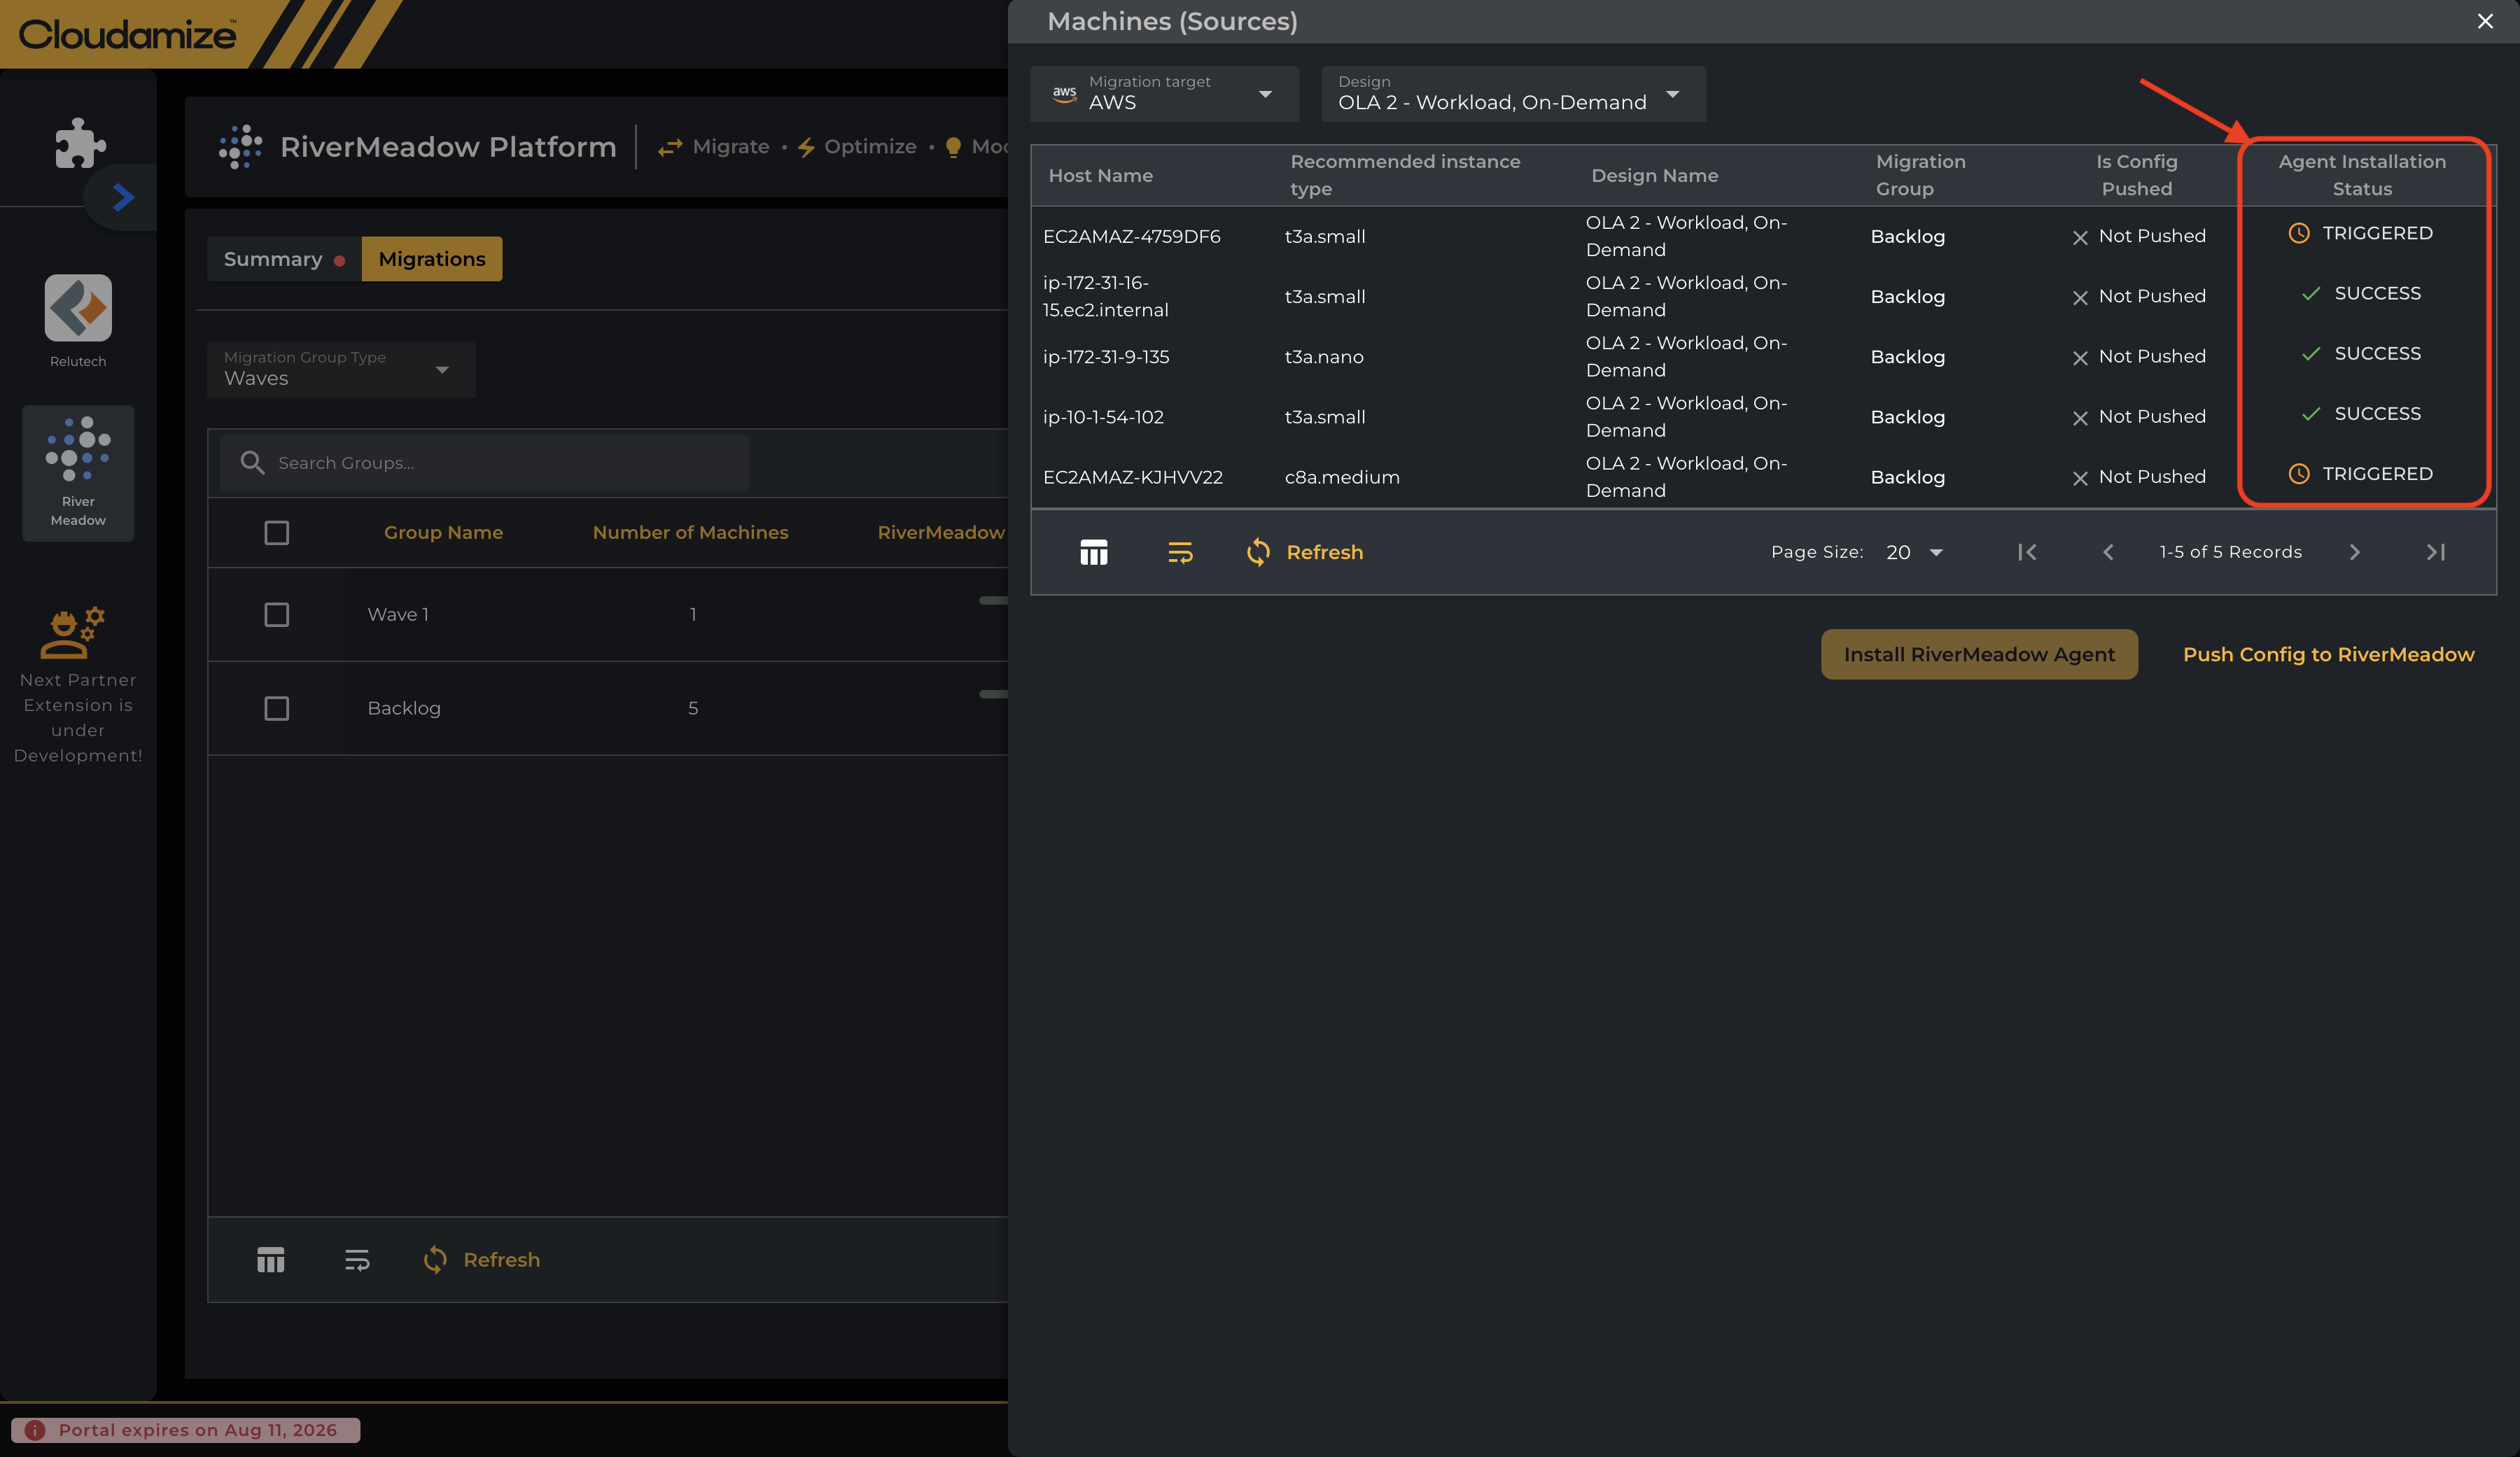Click the Search Groups input field

point(485,463)
